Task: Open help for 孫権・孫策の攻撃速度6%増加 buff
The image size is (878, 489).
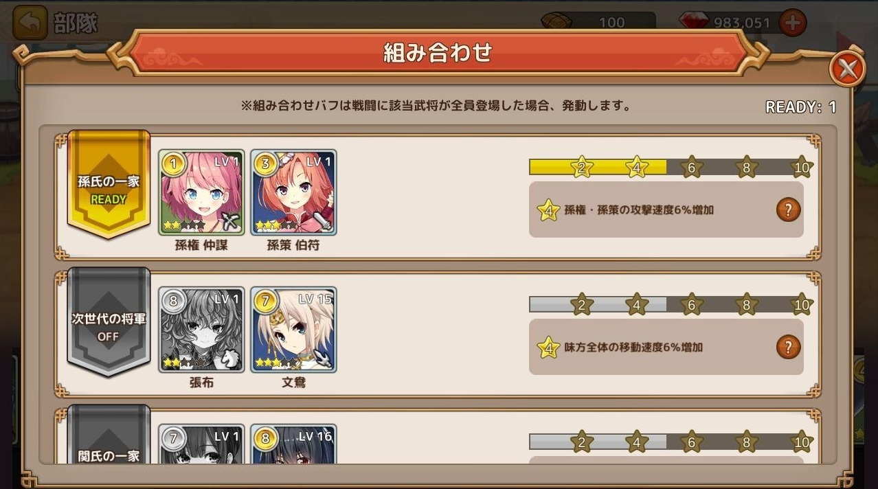Action: pyautogui.click(x=788, y=209)
